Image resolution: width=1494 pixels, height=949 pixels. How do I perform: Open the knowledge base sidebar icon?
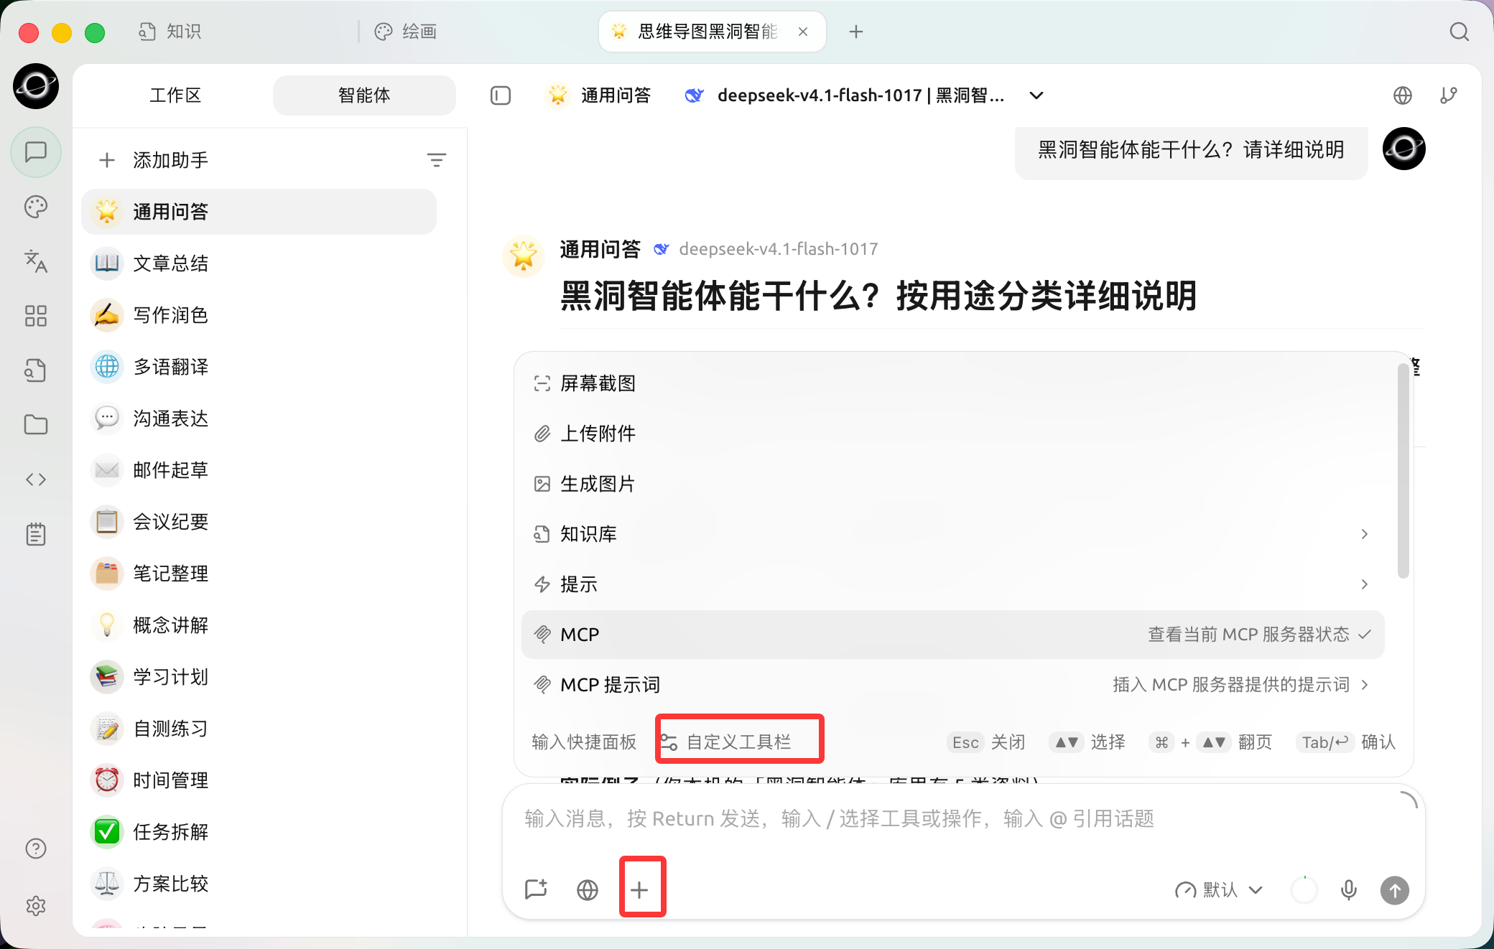(36, 370)
